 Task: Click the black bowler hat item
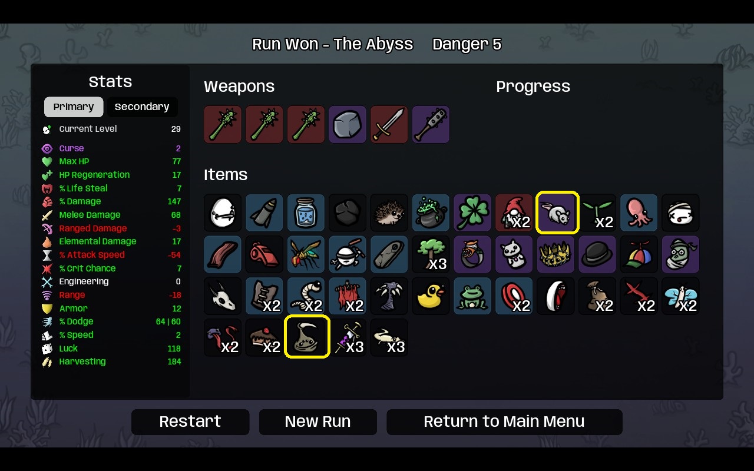[x=597, y=254]
